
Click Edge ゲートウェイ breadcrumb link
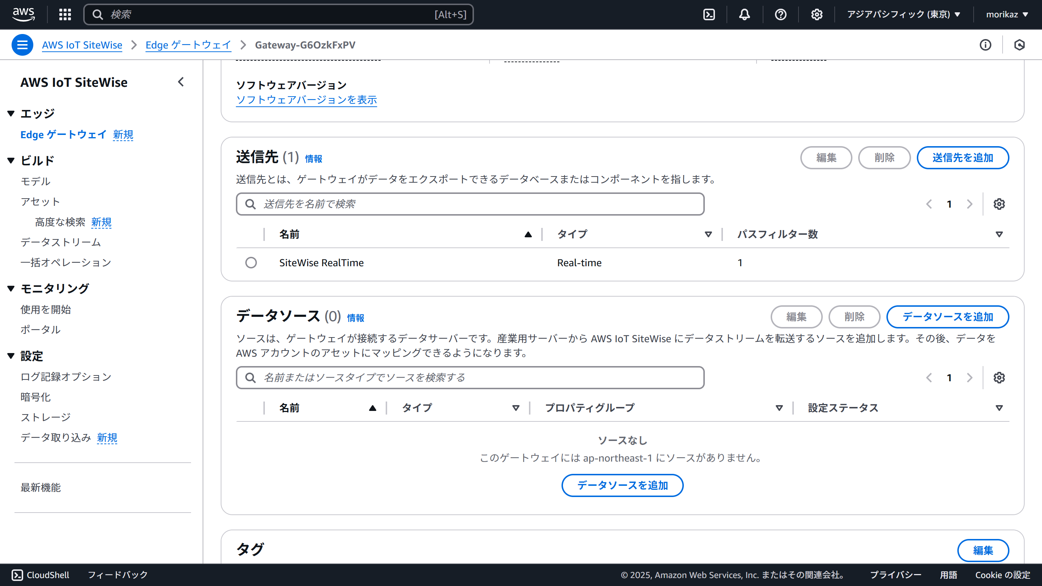188,45
